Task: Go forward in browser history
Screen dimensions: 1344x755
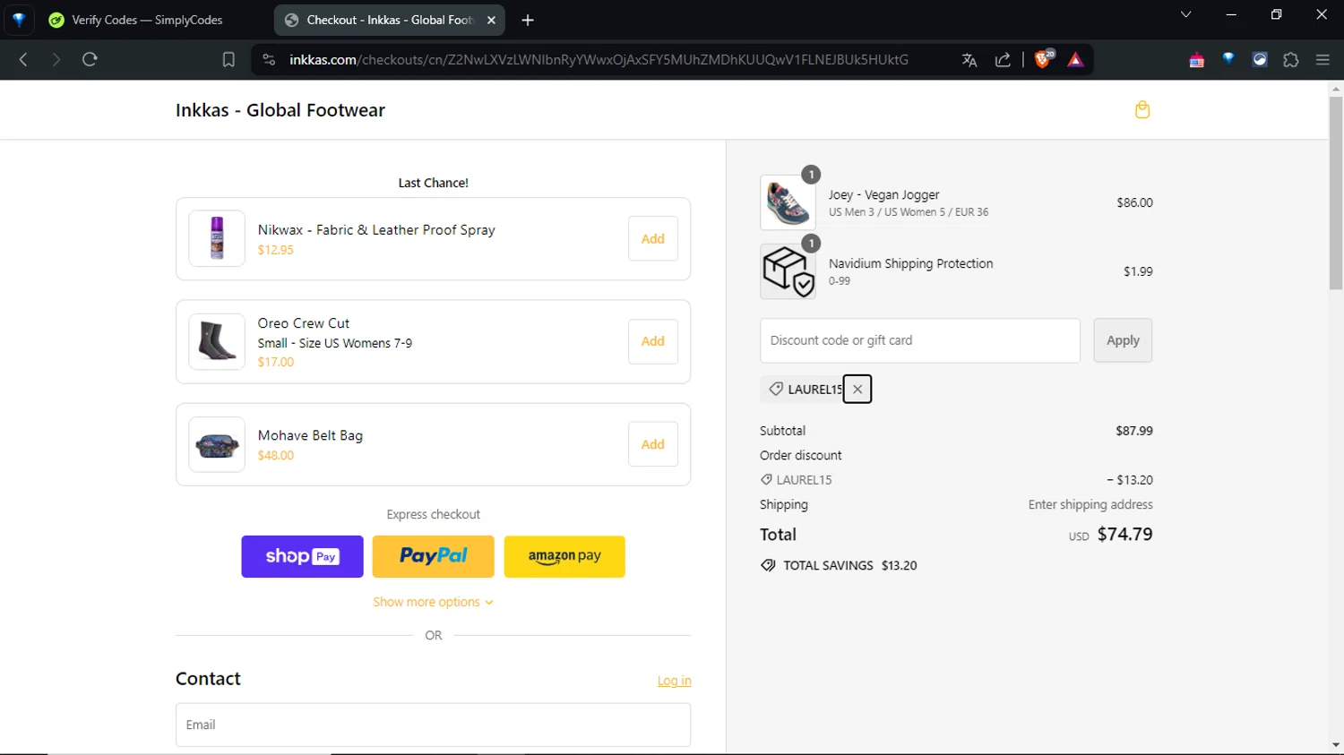Action: coord(56,60)
